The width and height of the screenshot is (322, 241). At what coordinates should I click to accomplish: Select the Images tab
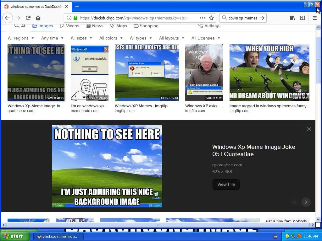coord(42,26)
